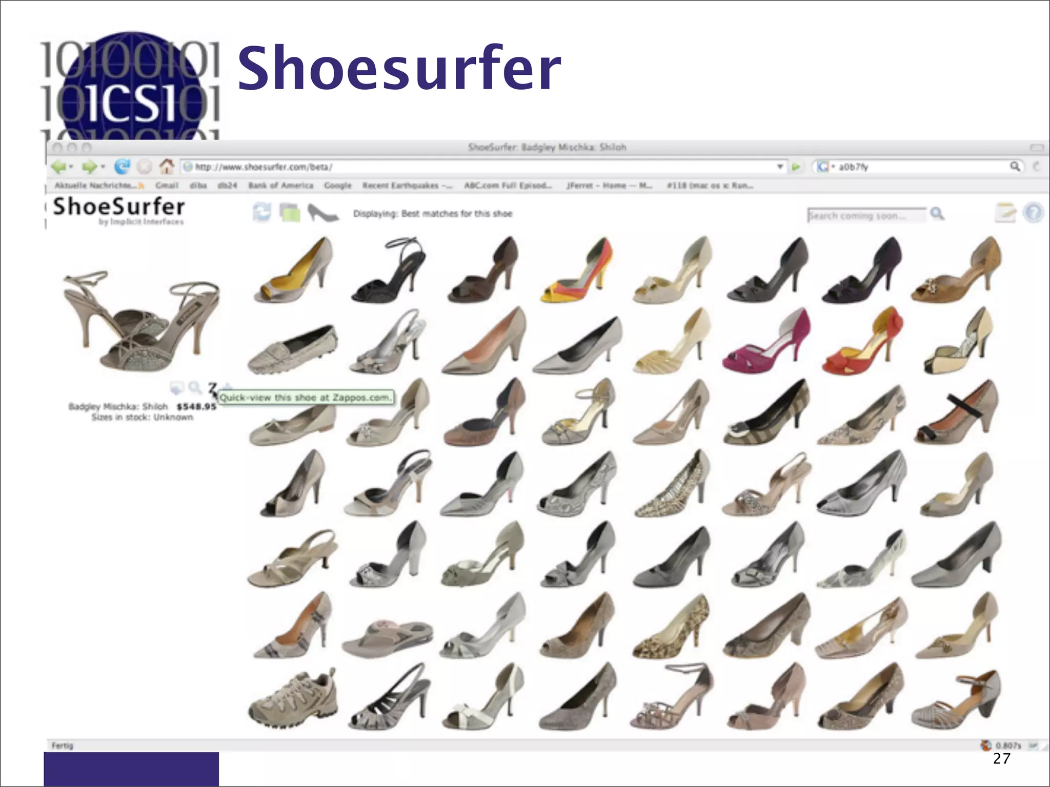The width and height of the screenshot is (1050, 787).
Task: Open the diba bookmark
Action: (198, 185)
